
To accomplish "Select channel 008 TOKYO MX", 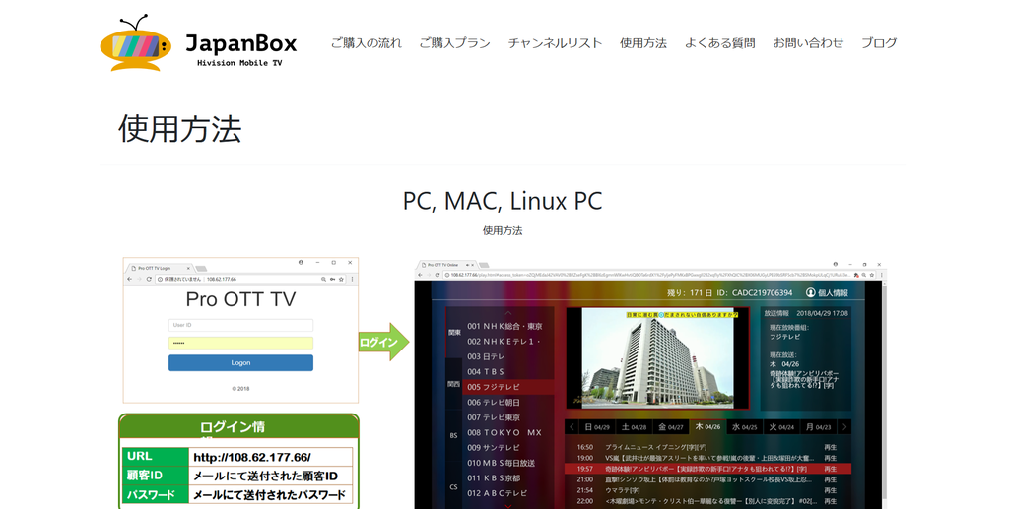I will tap(505, 432).
